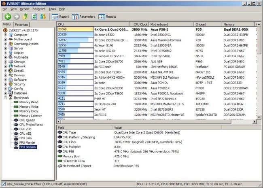Expand the Network tree node
Screen dimensions: 263x188
click(x=6, y=66)
